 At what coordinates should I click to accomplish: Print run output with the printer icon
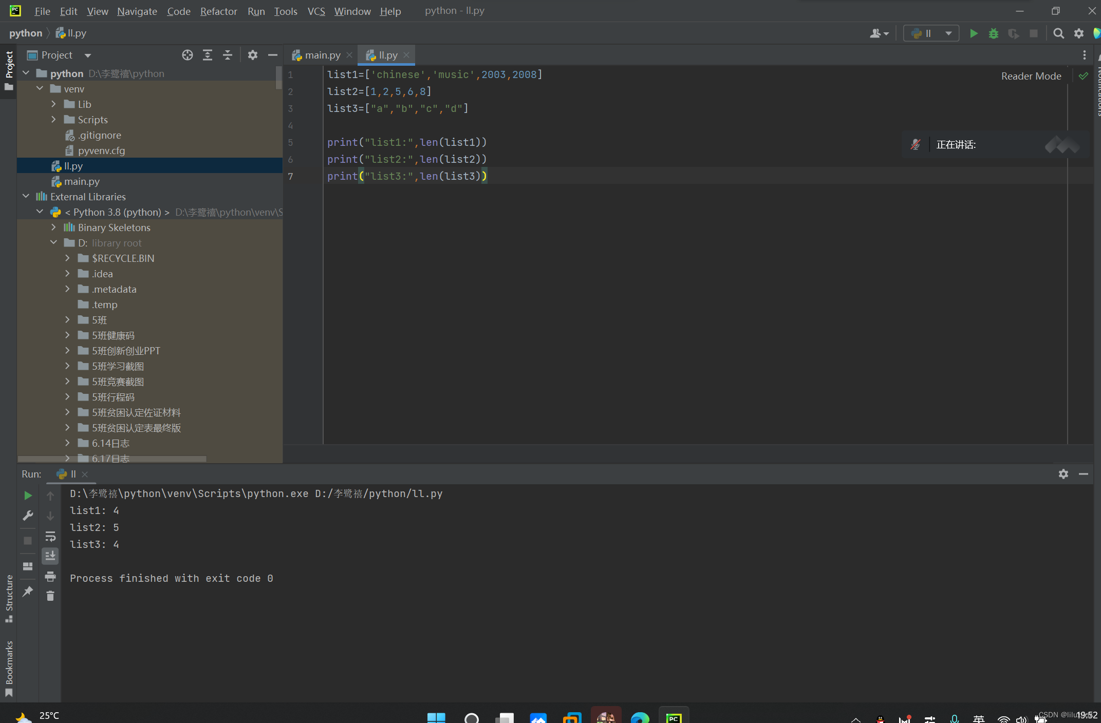click(50, 576)
